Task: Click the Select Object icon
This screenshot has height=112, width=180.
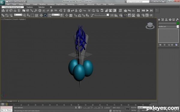Action: coord(24,15)
